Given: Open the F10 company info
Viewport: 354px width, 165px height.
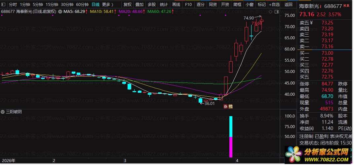Looking at the screenshot, I should pyautogui.click(x=188, y=5).
